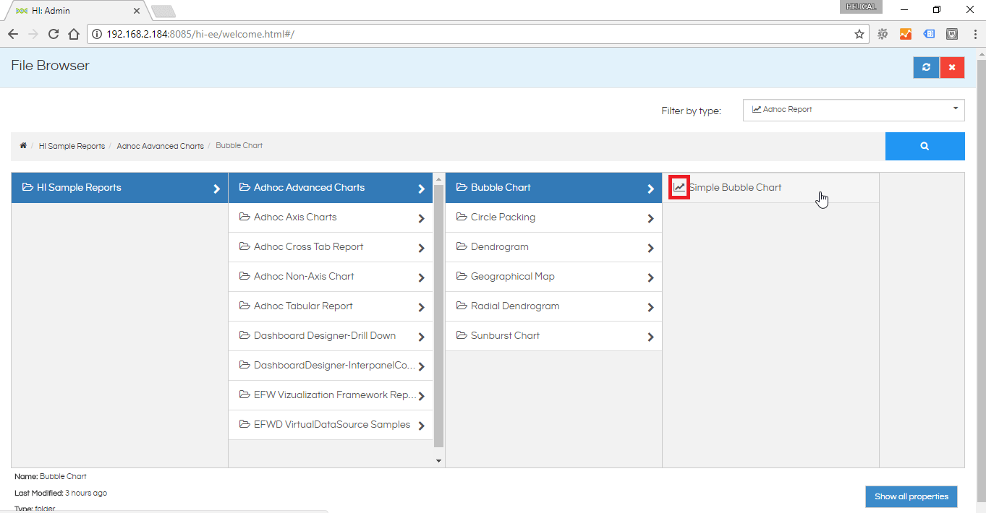Click folder icon beside Geographical Map
This screenshot has width=986, height=513.
(x=462, y=276)
